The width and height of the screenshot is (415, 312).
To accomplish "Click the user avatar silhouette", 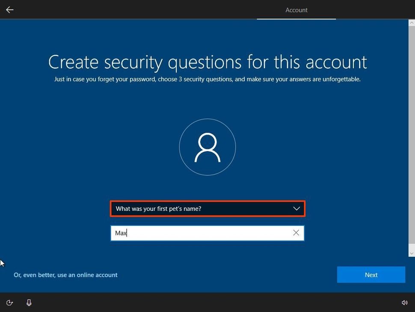I will 207,147.
